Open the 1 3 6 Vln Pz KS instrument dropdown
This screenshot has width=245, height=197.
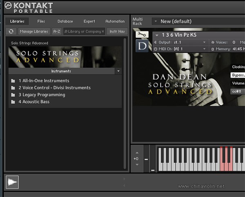[x=157, y=35]
